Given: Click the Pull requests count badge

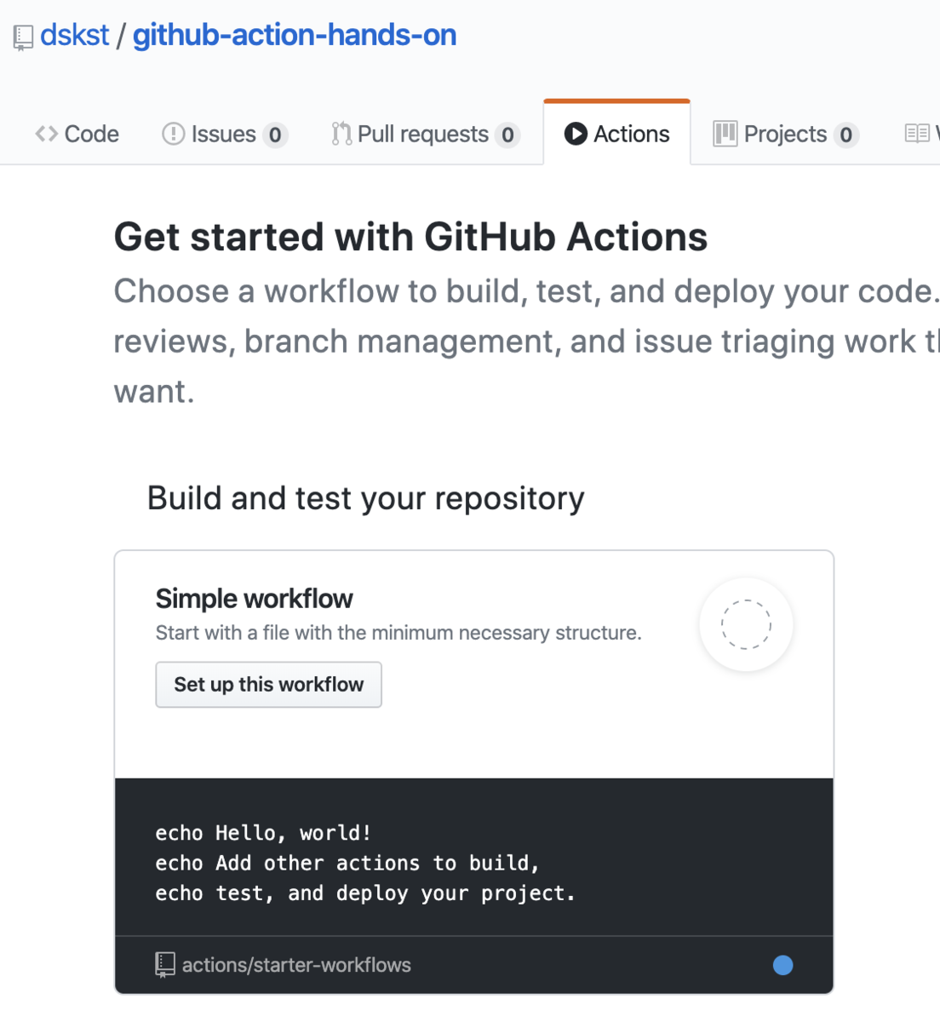Looking at the screenshot, I should 507,135.
